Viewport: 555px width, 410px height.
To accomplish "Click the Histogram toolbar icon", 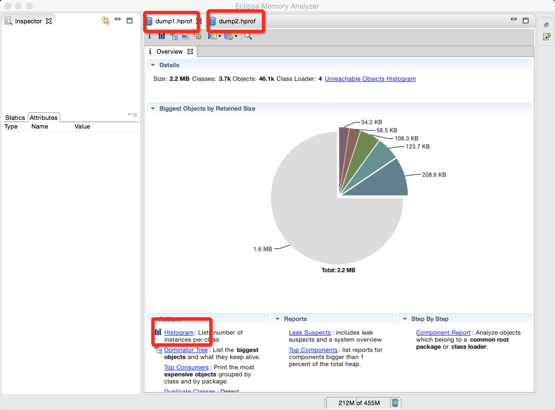I will 162,36.
